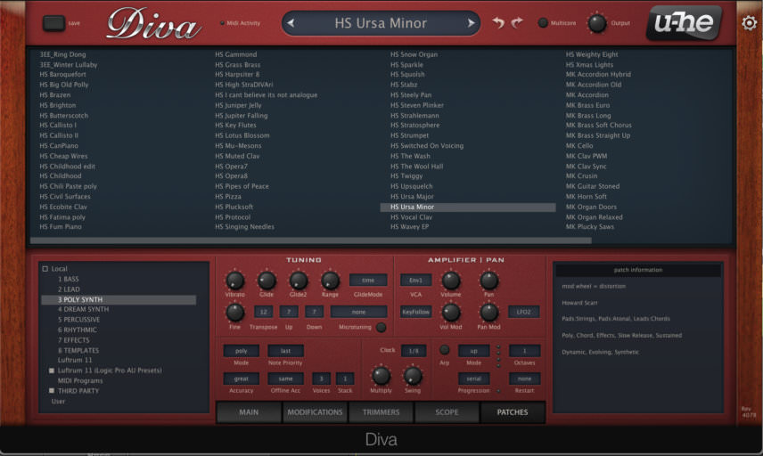
Task: Open the VCA 'Env1' selector
Action: click(x=415, y=281)
